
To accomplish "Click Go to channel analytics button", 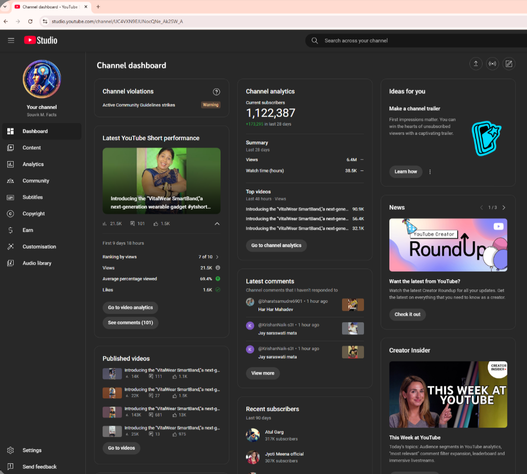I will coord(276,246).
